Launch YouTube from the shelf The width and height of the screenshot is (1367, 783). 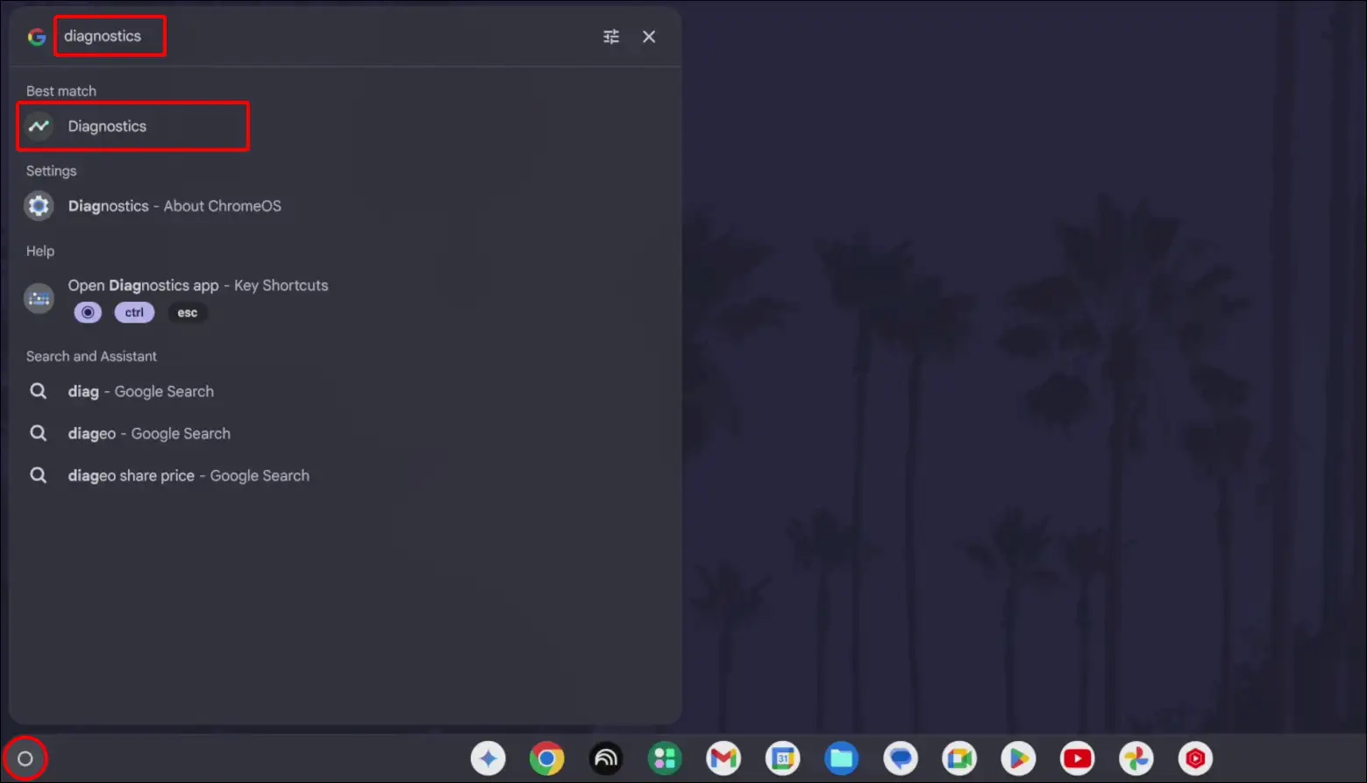point(1076,758)
